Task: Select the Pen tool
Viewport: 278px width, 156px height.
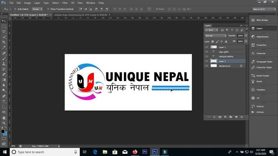Action: 4,96
